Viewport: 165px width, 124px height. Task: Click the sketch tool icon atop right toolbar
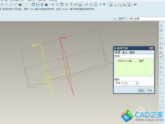coord(161,25)
